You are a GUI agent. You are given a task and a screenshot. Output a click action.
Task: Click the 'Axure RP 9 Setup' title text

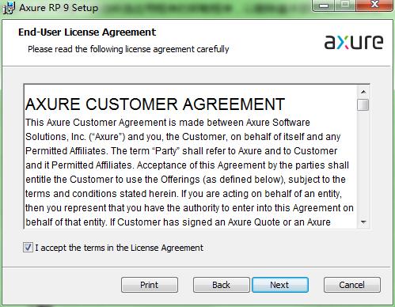point(59,8)
